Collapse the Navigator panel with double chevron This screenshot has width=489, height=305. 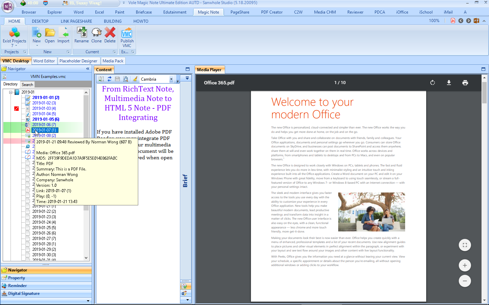88,68
